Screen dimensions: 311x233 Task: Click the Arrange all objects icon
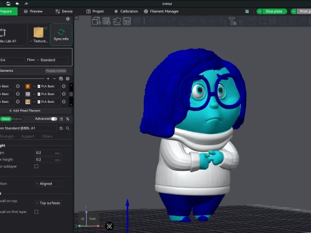(127, 21)
